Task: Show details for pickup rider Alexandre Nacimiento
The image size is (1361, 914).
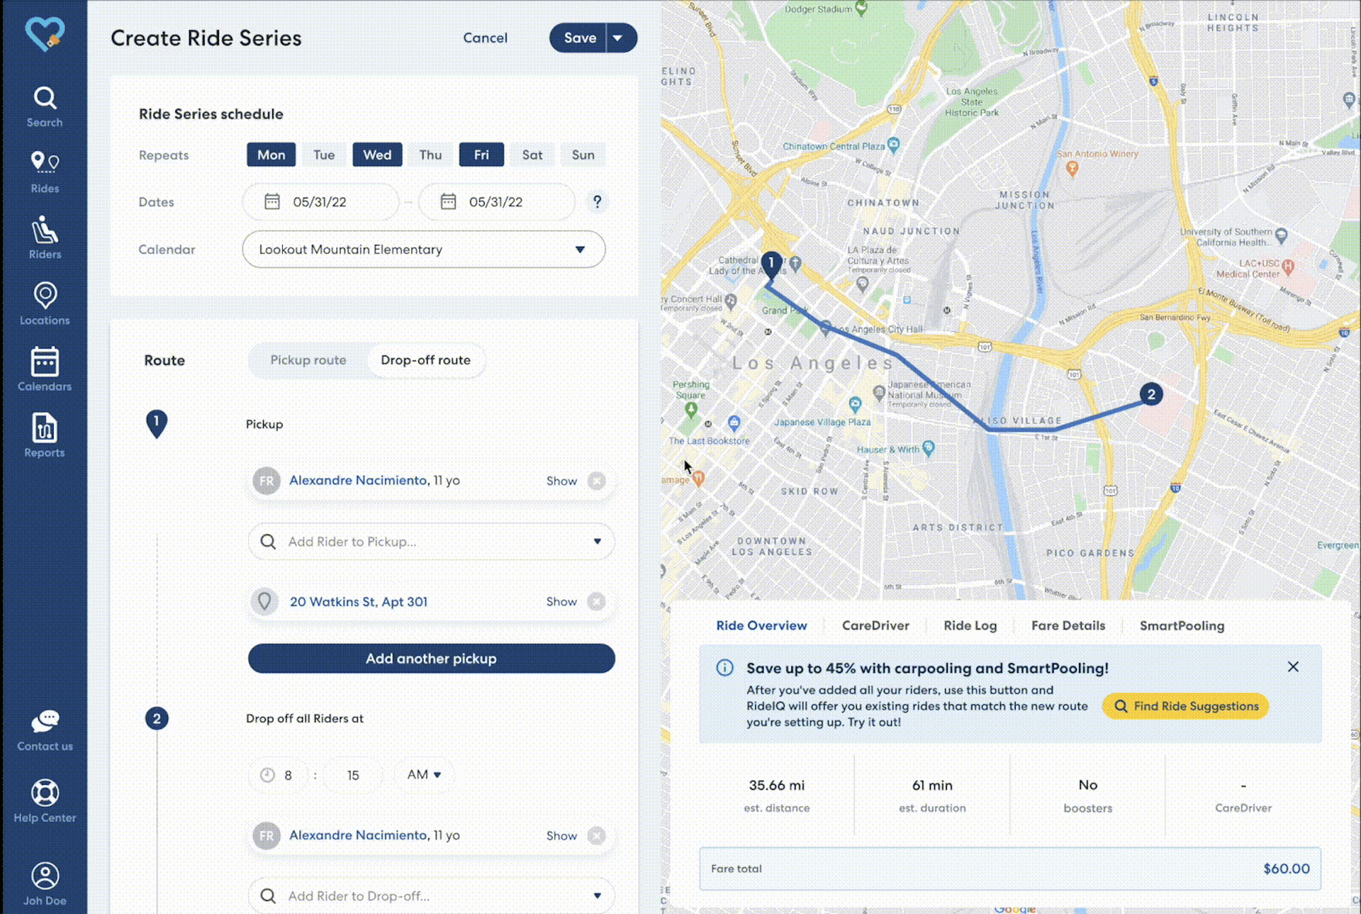Action: click(x=561, y=481)
